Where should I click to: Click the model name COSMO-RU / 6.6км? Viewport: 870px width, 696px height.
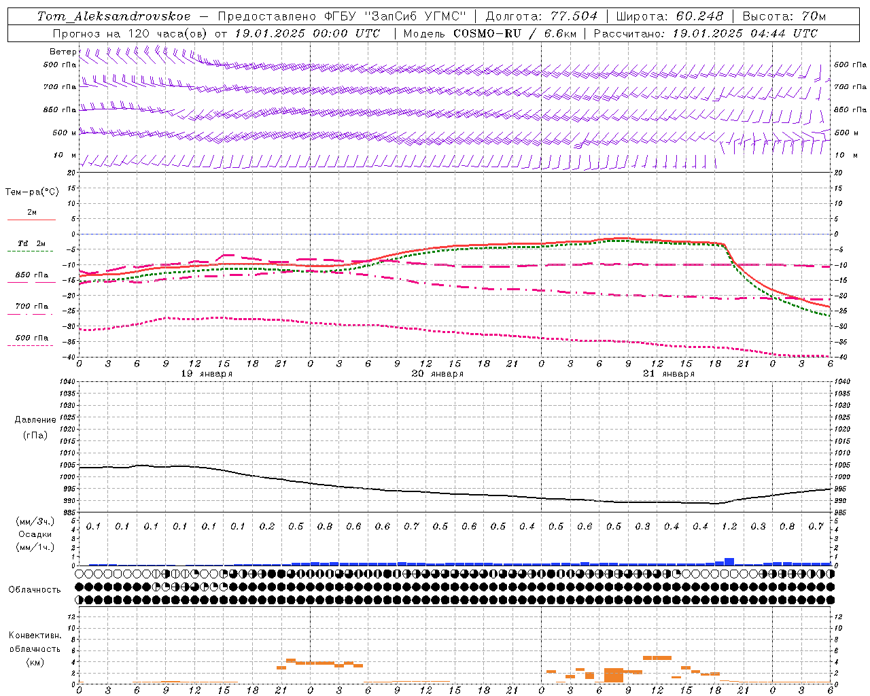click(x=515, y=33)
